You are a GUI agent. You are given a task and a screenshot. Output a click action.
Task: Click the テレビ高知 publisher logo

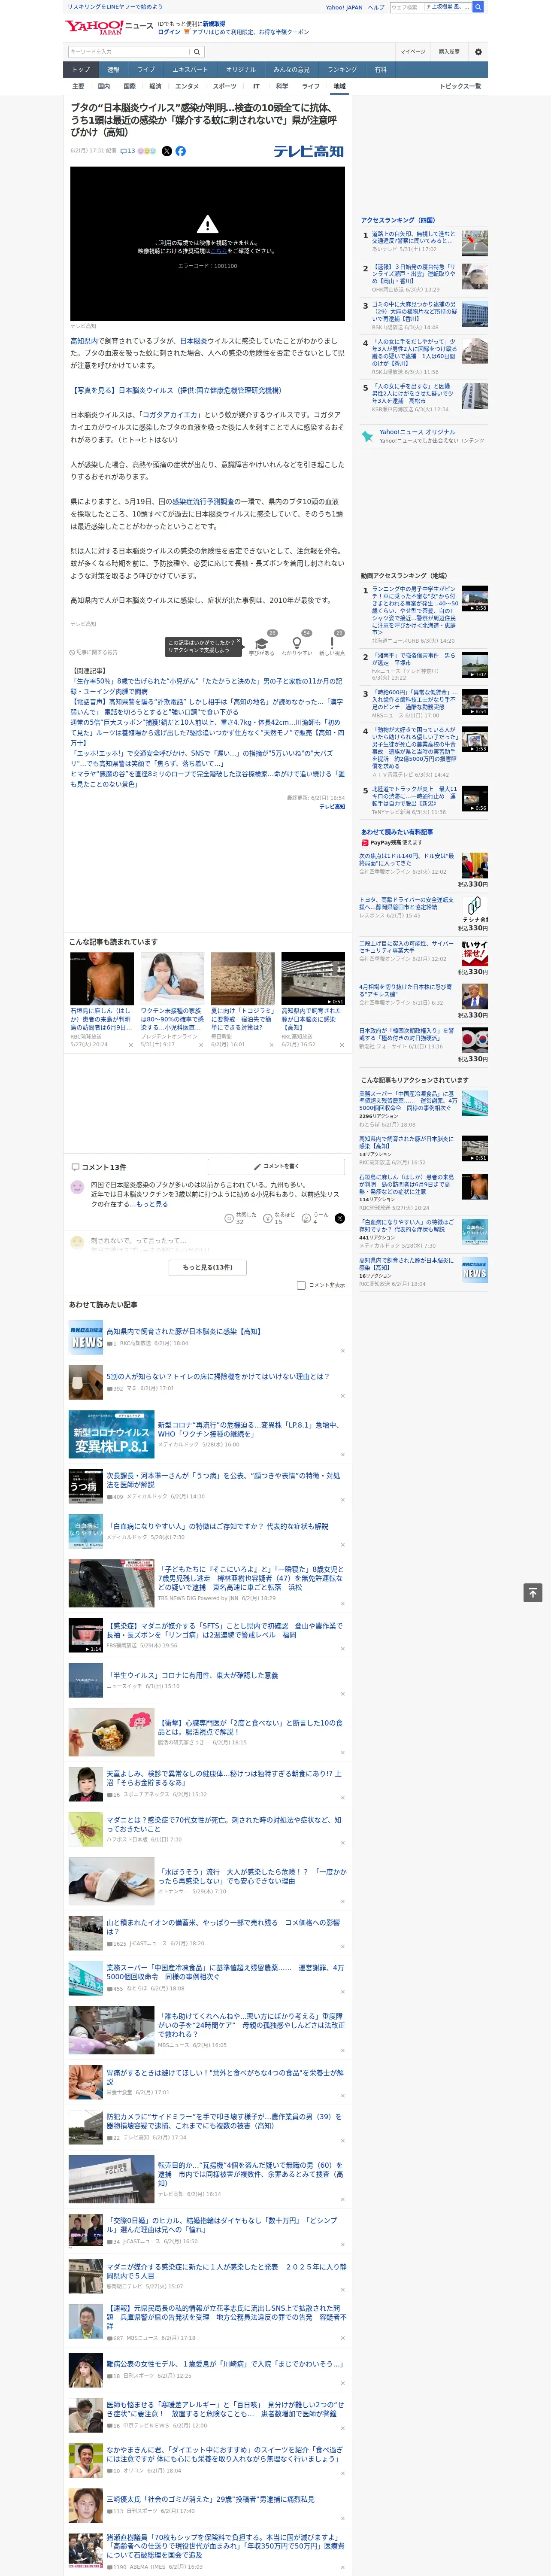(308, 151)
